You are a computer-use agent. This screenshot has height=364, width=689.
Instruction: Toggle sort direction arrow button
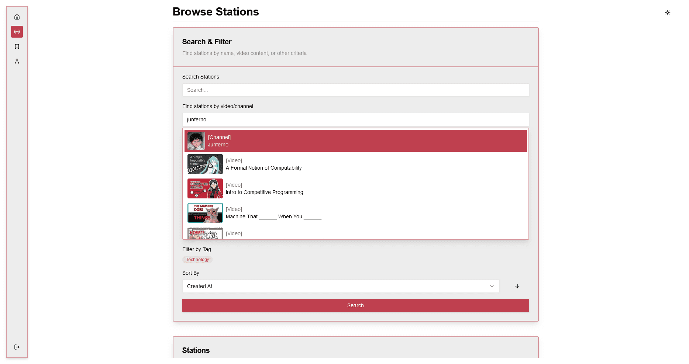tap(517, 286)
